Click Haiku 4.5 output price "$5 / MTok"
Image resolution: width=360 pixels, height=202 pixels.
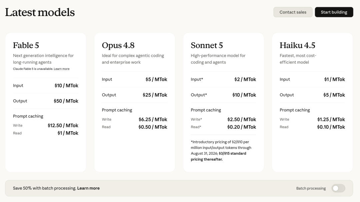point(334,95)
